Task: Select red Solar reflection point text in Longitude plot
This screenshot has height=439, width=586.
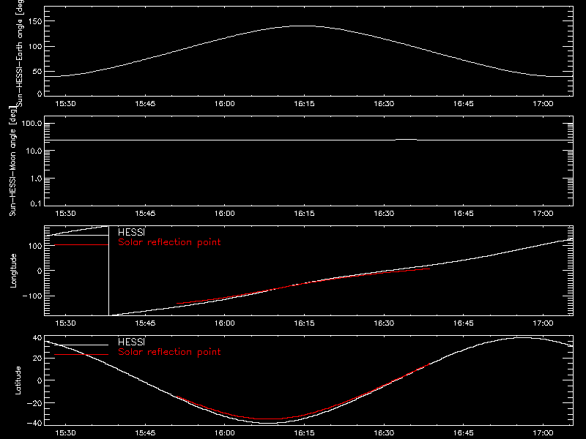Action: (x=169, y=242)
